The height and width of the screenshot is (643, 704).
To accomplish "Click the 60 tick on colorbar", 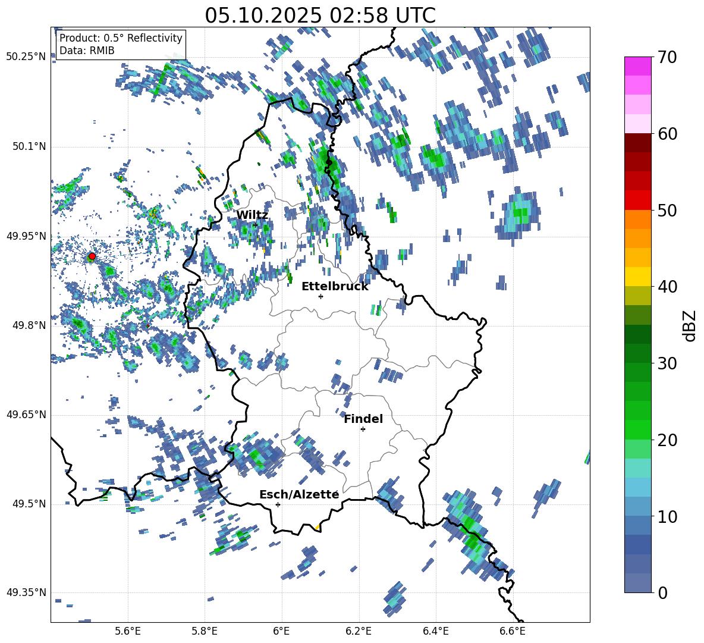I will coord(667,134).
